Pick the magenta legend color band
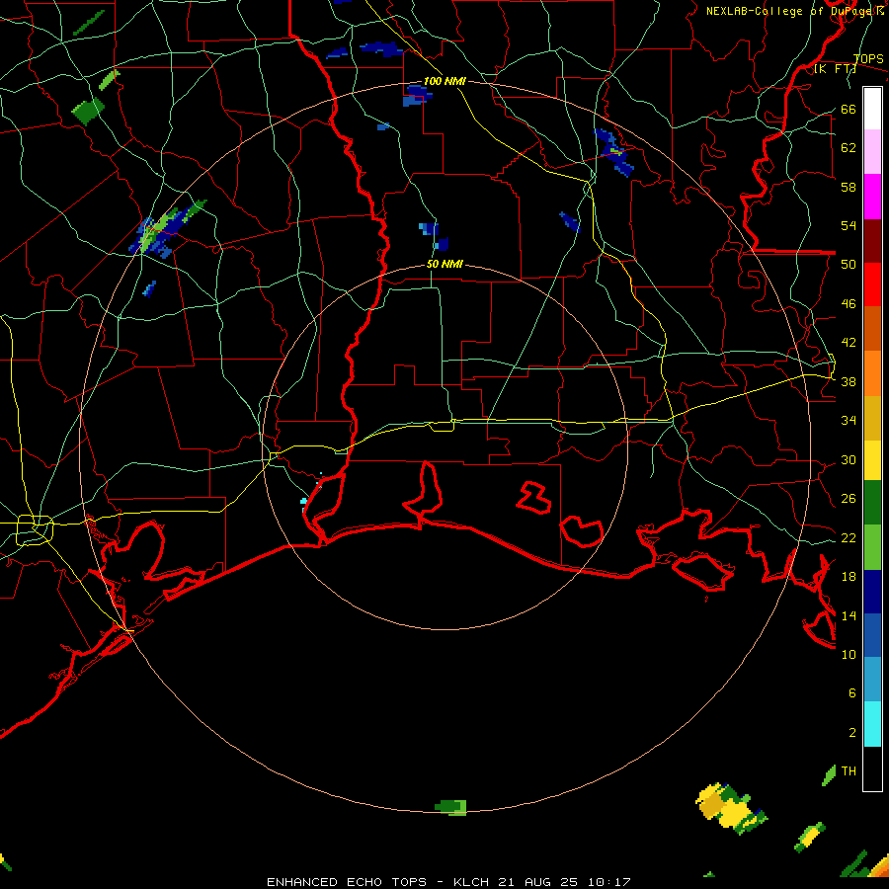889x889 pixels. [x=872, y=197]
